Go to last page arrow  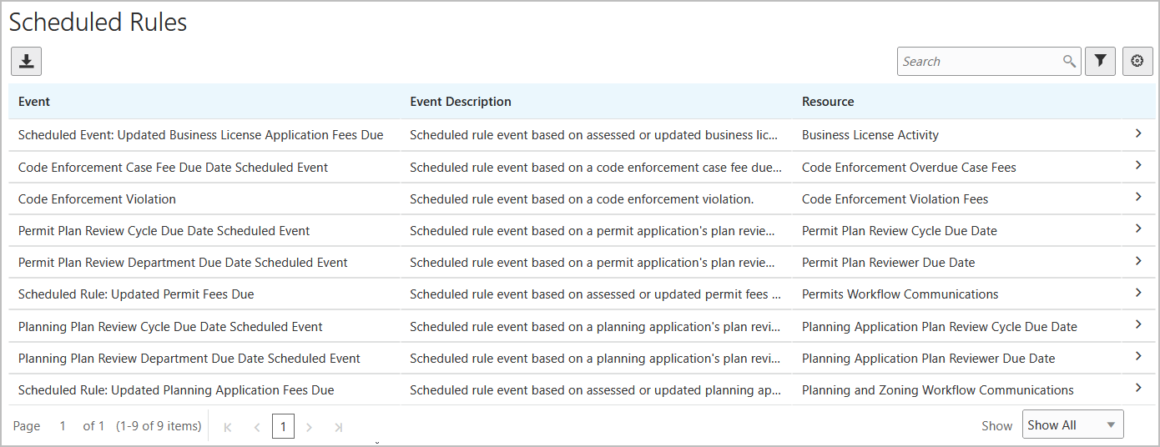pos(338,427)
